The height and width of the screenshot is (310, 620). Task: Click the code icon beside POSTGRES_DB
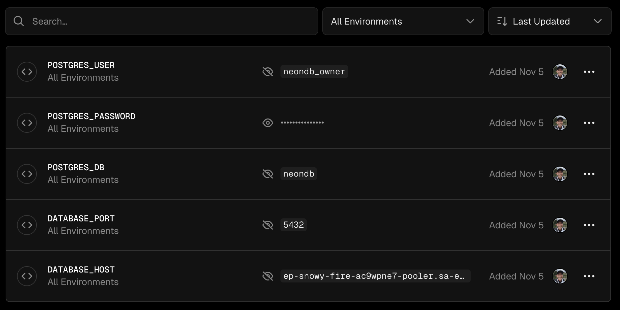coord(27,174)
